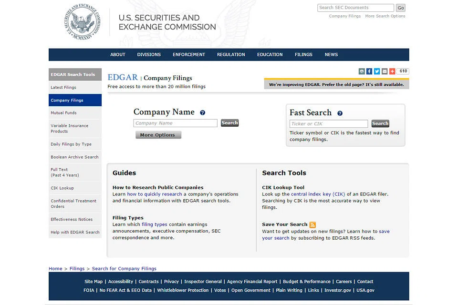Click the email share icon

385,71
